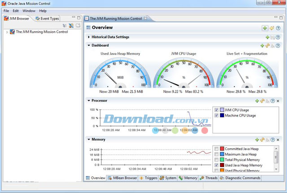Close the Processor section with X icon
The height and width of the screenshot is (193, 287).
pos(278,101)
